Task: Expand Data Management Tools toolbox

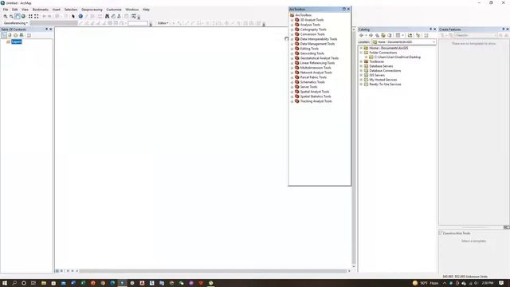Action: click(x=292, y=44)
